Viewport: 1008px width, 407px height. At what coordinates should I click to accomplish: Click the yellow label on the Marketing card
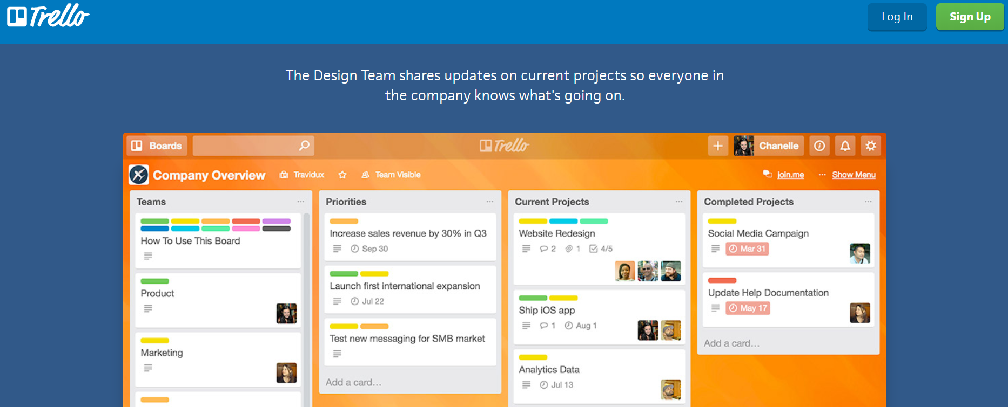click(155, 340)
